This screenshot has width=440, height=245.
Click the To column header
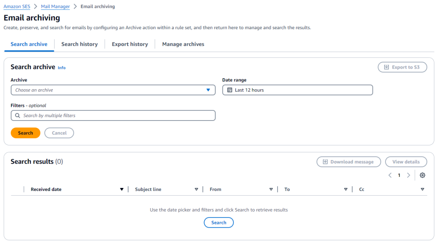tap(287, 189)
